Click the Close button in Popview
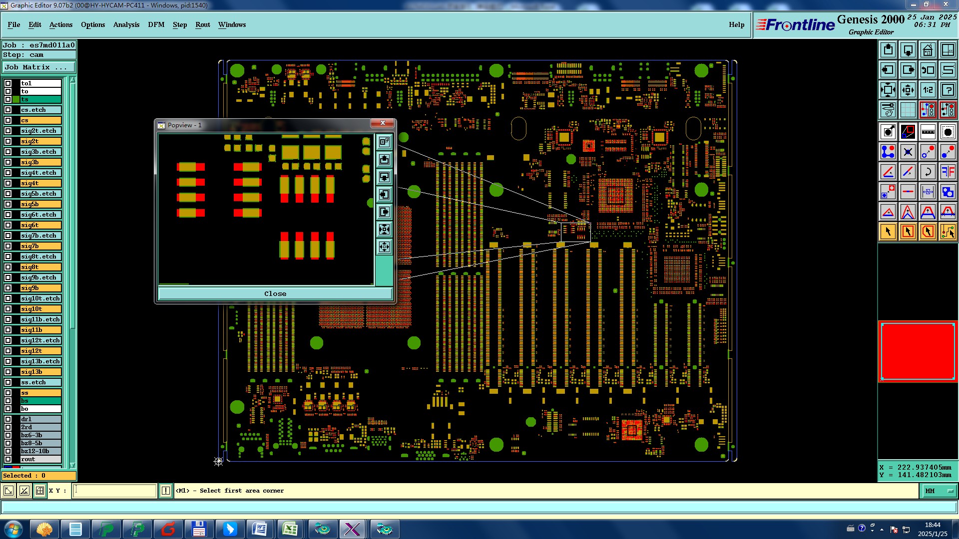This screenshot has height=539, width=959. pyautogui.click(x=275, y=293)
